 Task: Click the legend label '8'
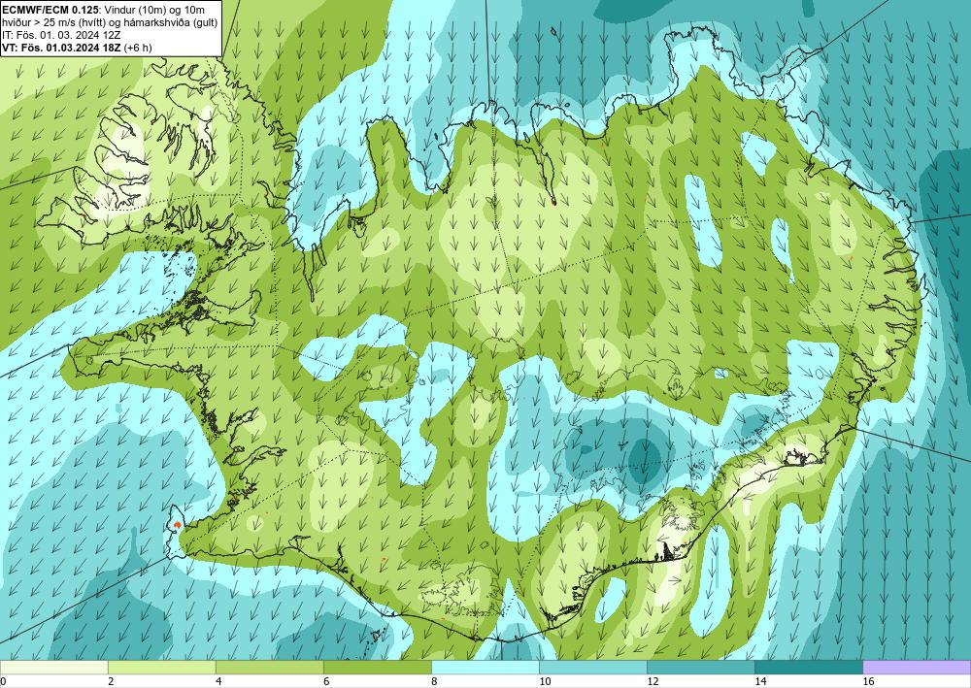click(x=434, y=681)
